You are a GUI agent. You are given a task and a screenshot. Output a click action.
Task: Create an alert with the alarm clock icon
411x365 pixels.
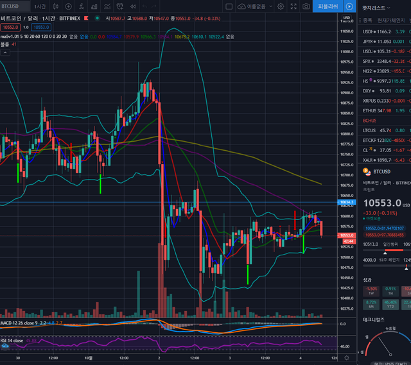pyautogui.click(x=120, y=6)
